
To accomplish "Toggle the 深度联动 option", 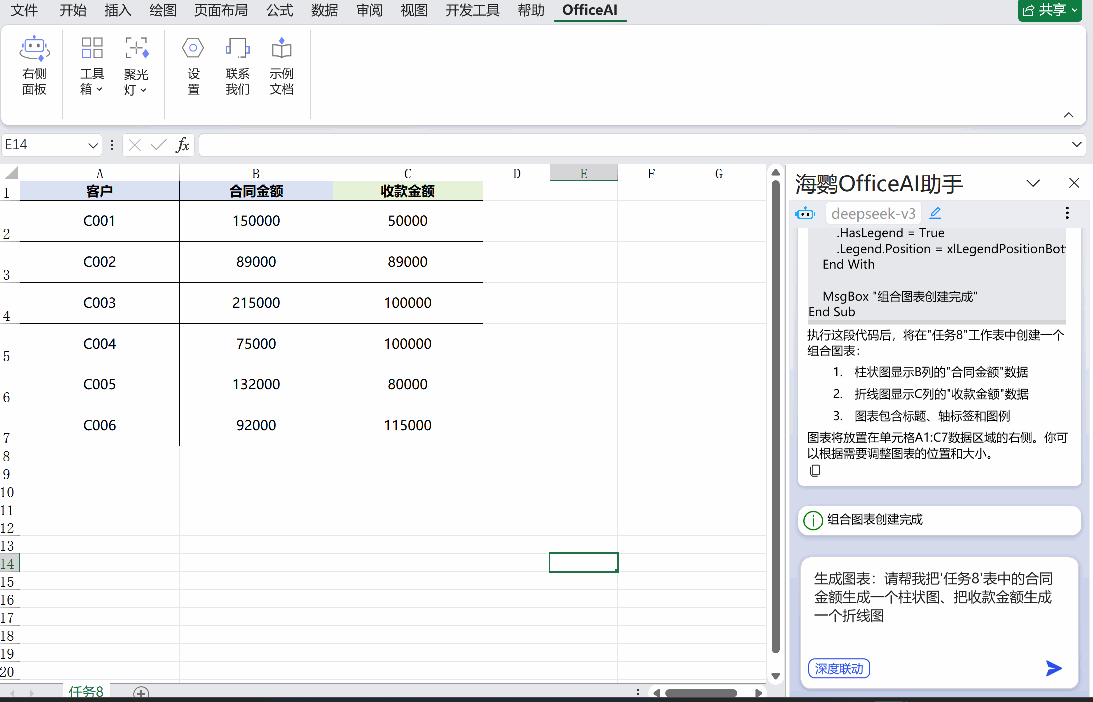I will (x=839, y=668).
